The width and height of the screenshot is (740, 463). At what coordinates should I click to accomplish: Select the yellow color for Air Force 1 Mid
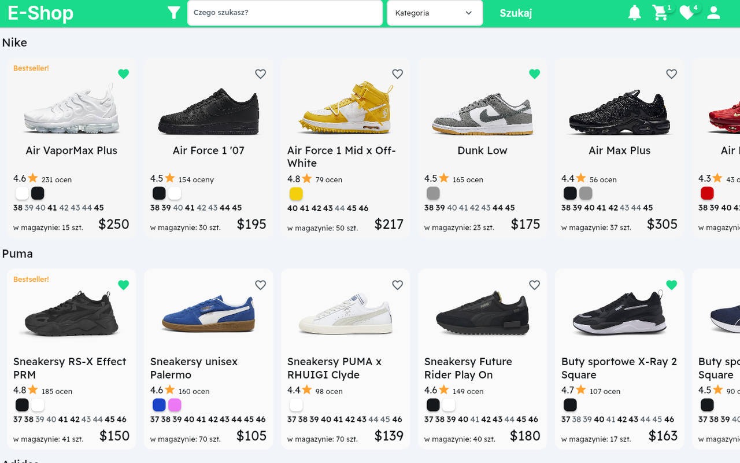pyautogui.click(x=296, y=193)
